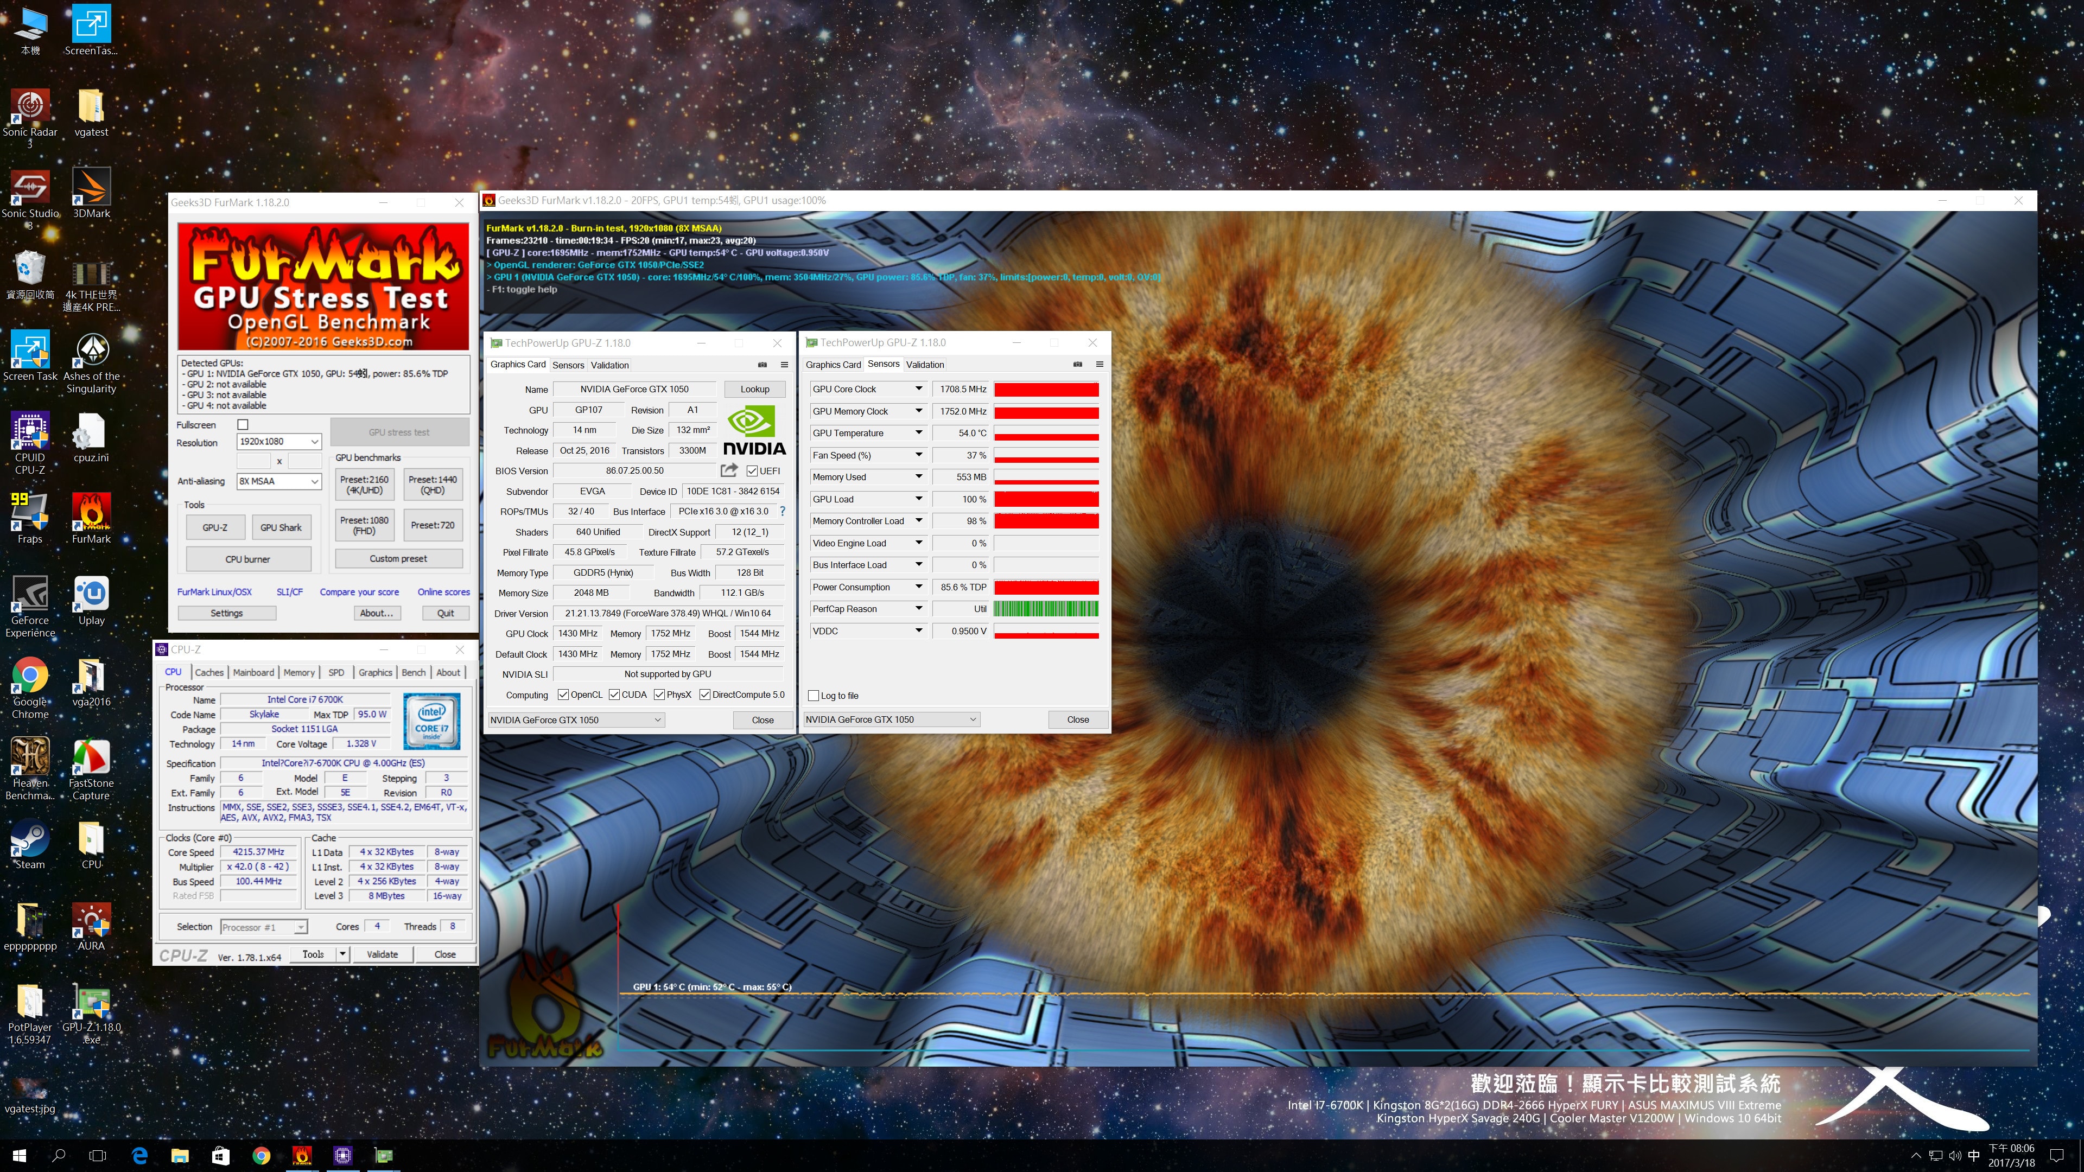The width and height of the screenshot is (2084, 1172).
Task: Open the FurMark Linux/OSX link
Action: pyautogui.click(x=214, y=592)
